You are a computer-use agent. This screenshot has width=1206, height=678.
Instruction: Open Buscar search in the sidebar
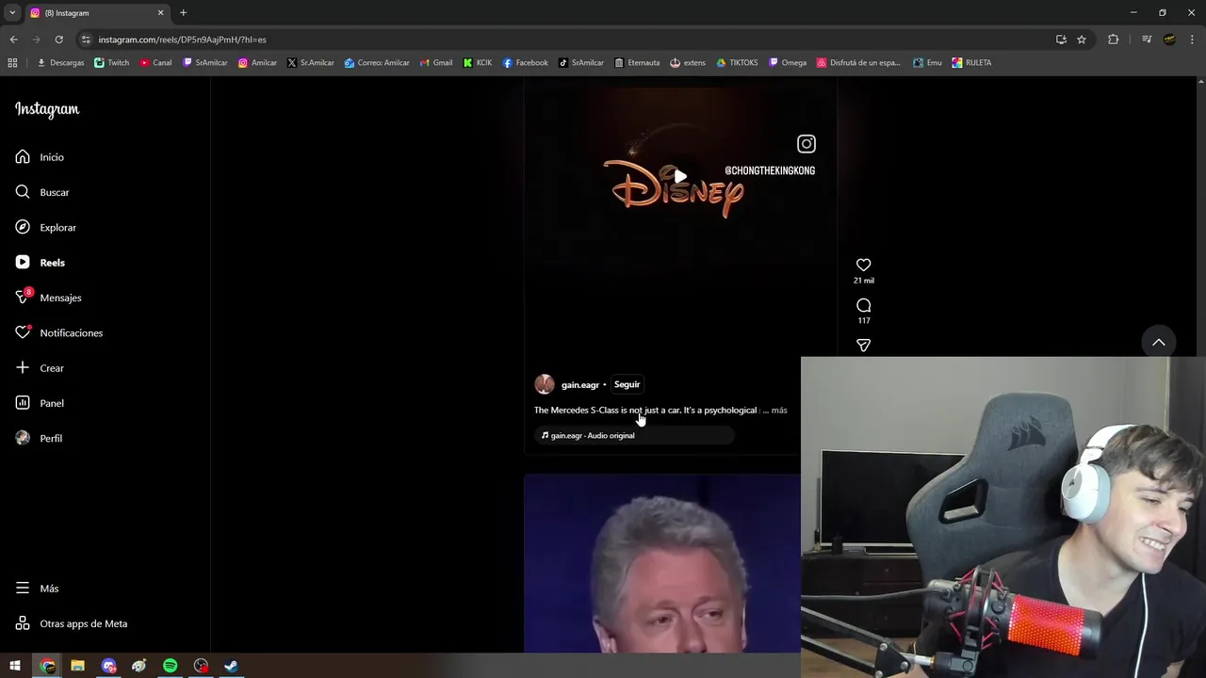tap(42, 192)
